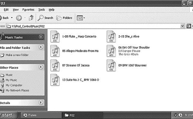Viewport: 193px width, 119px height.
Task: Open the Favorites menu
Action: (28, 10)
